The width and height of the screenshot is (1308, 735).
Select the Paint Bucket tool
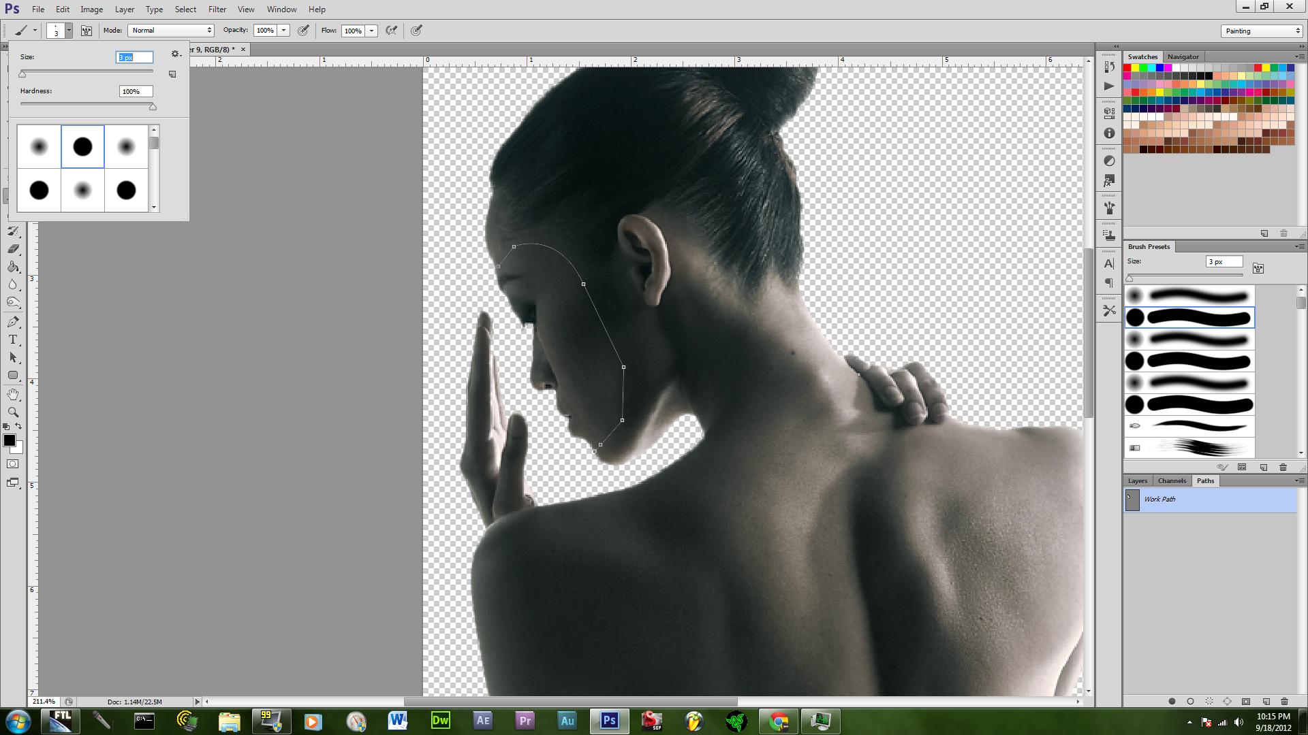tap(13, 267)
